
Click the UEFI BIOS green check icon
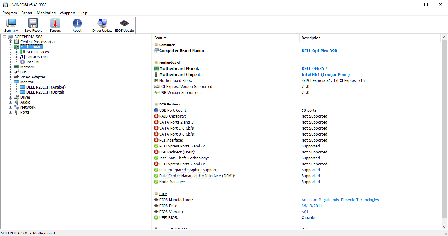pos(156,218)
